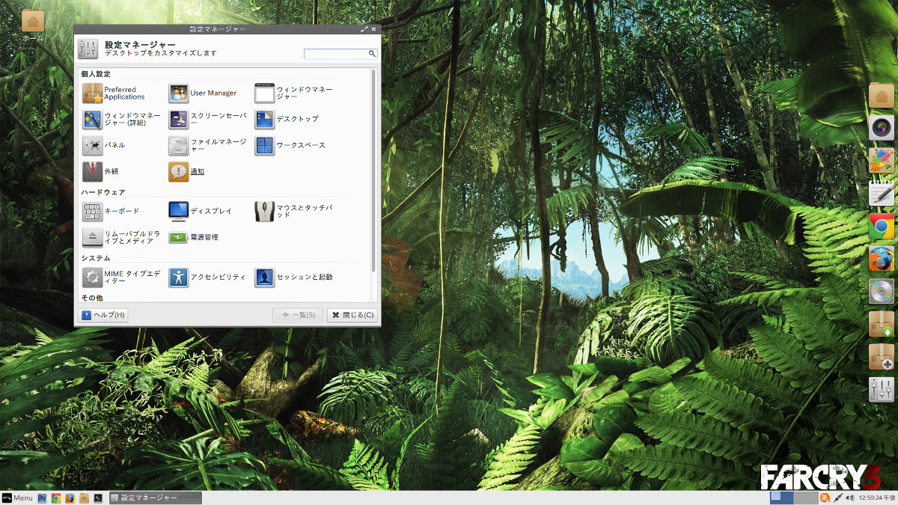Launch the paint app from the dock

pos(882,160)
